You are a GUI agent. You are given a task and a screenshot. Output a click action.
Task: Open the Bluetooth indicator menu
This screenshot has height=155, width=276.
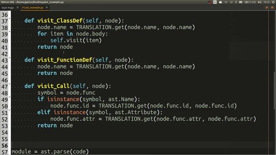click(x=236, y=2)
